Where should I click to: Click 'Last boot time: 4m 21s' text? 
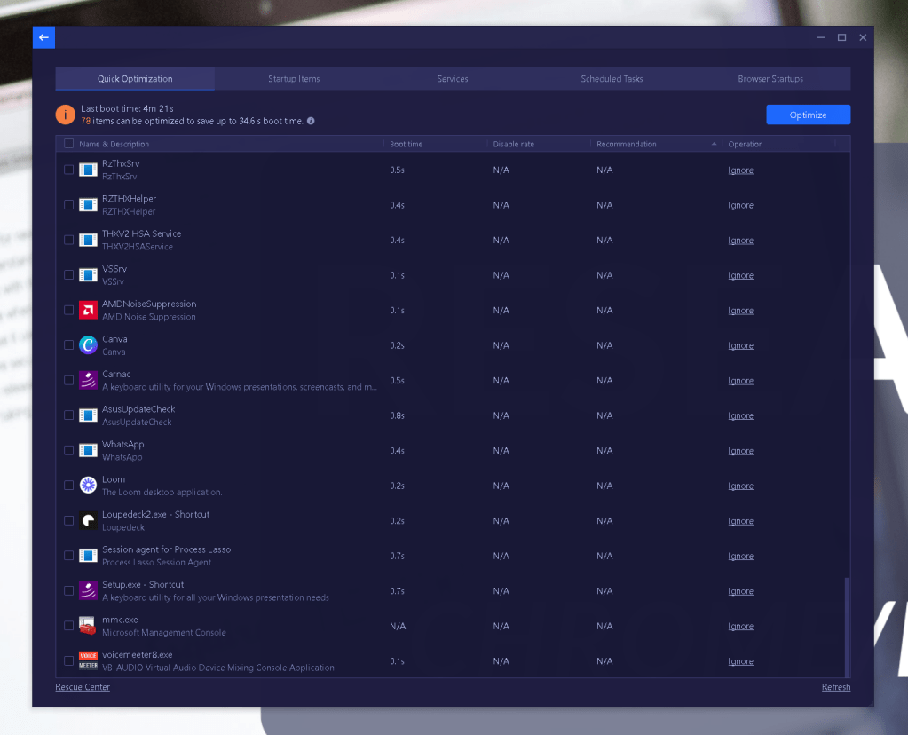(127, 108)
